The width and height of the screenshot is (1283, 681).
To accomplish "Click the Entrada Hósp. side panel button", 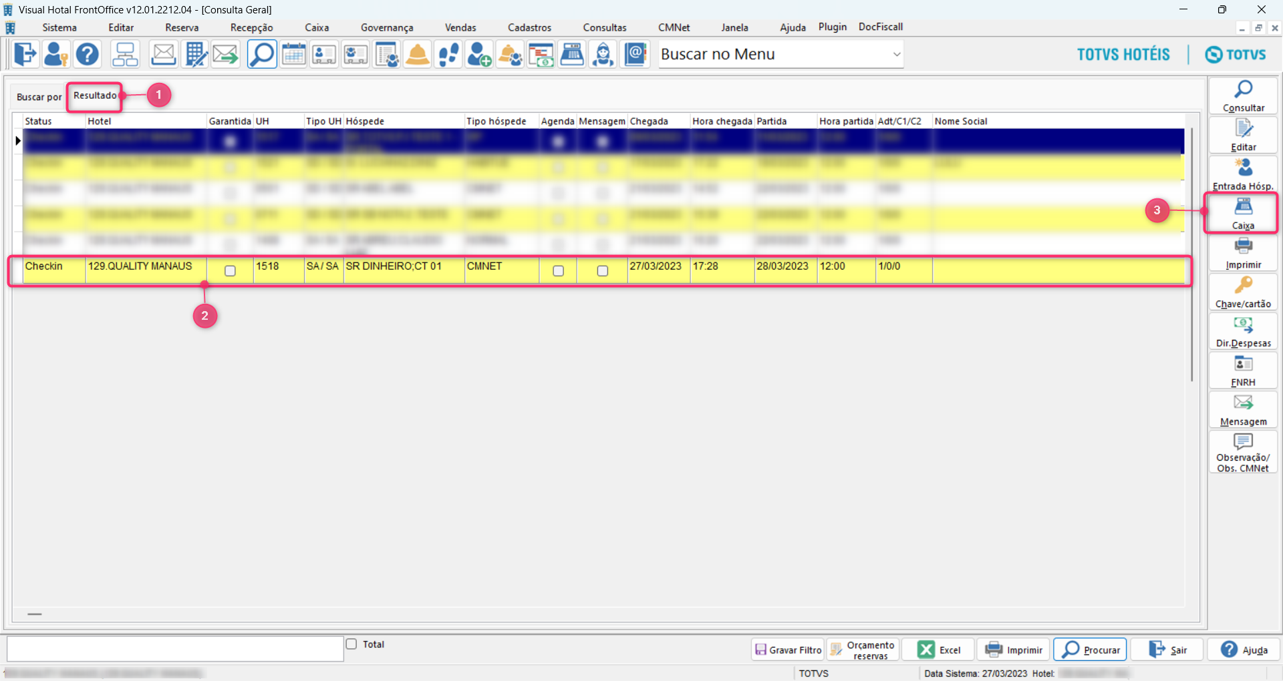I will coord(1243,174).
